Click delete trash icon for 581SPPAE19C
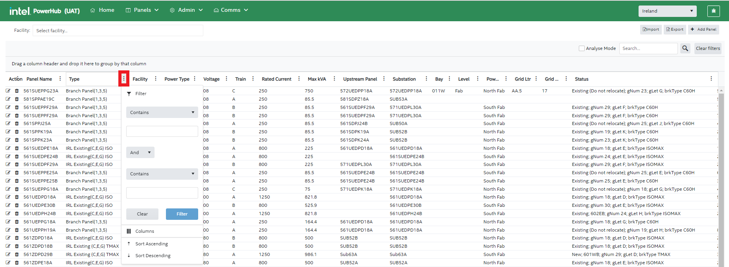The height and width of the screenshot is (267, 729). click(x=17, y=99)
